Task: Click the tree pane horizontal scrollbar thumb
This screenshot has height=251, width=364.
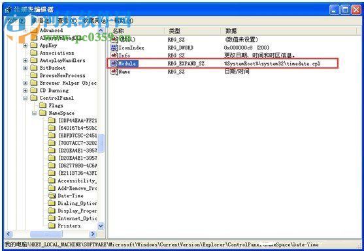Action: 46,234
